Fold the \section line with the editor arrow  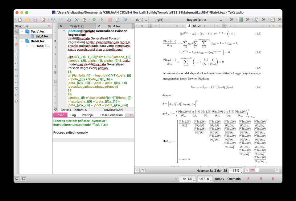64,31
